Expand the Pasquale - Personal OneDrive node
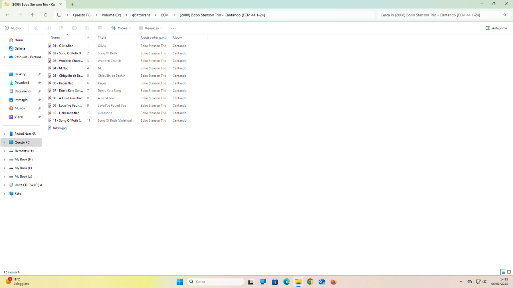The image size is (513, 288). (4, 57)
